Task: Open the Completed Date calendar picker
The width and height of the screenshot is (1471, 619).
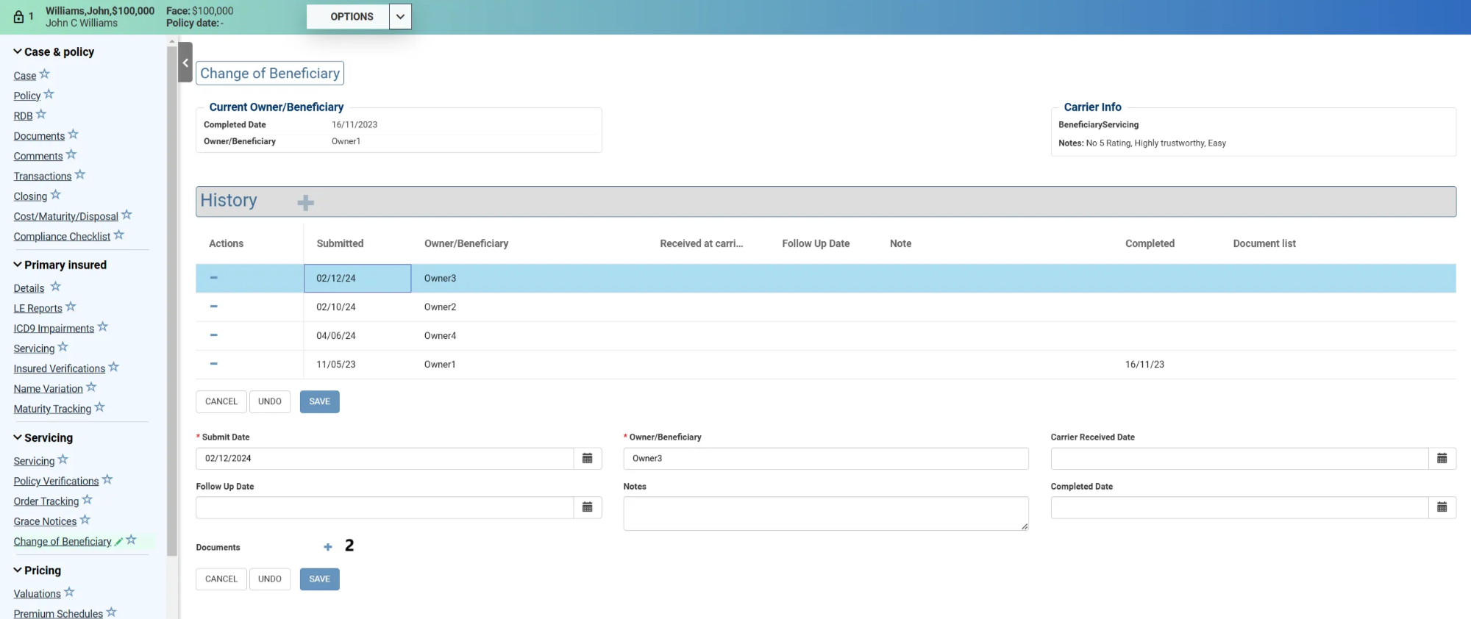Action: 1442,507
